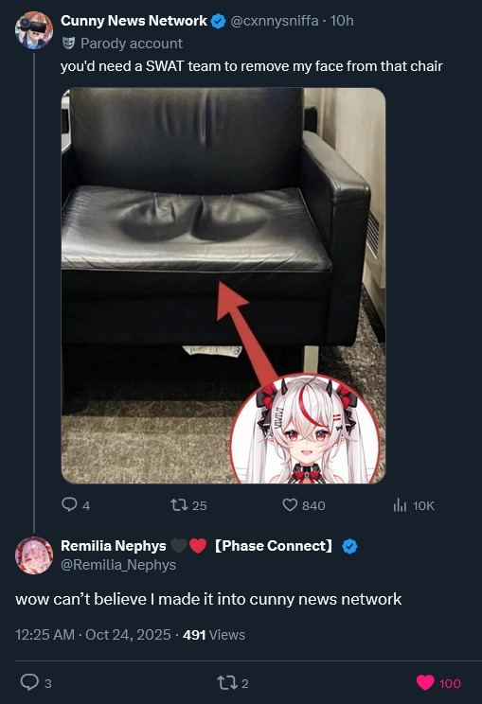
Task: Click the reply icon under chair photo
Action: pyautogui.click(x=69, y=504)
